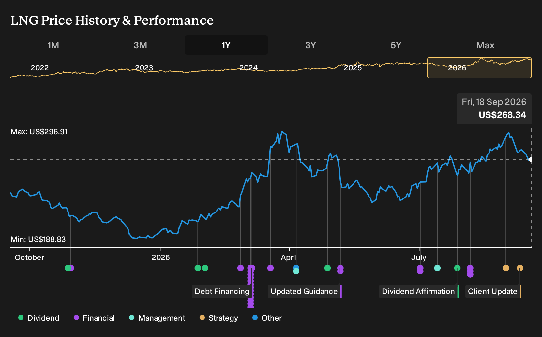The width and height of the screenshot is (542, 337).
Task: Click the 2023 label in overview chart
Action: 144,68
